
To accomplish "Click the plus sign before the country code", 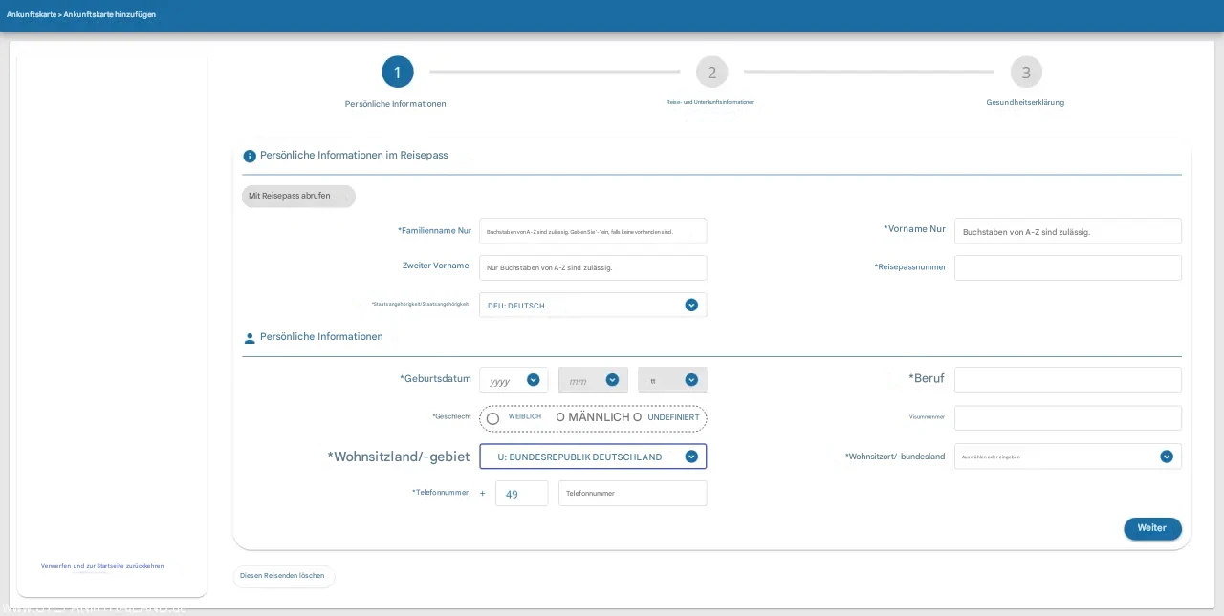I will coord(483,494).
